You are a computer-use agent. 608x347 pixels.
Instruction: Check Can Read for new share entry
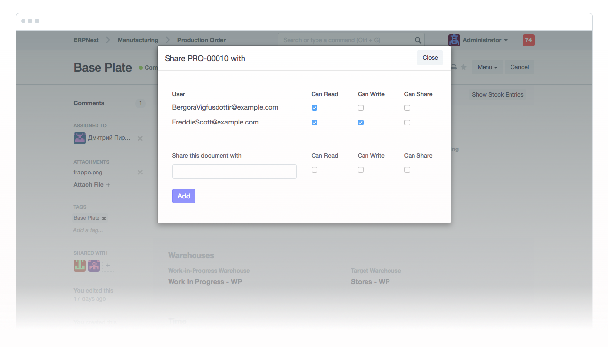coord(315,170)
